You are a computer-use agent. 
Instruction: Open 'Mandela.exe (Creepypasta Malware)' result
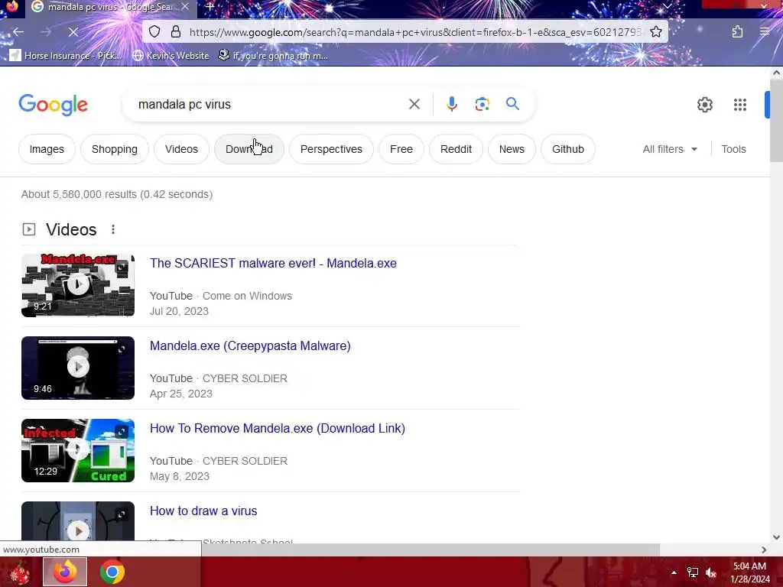coord(250,346)
